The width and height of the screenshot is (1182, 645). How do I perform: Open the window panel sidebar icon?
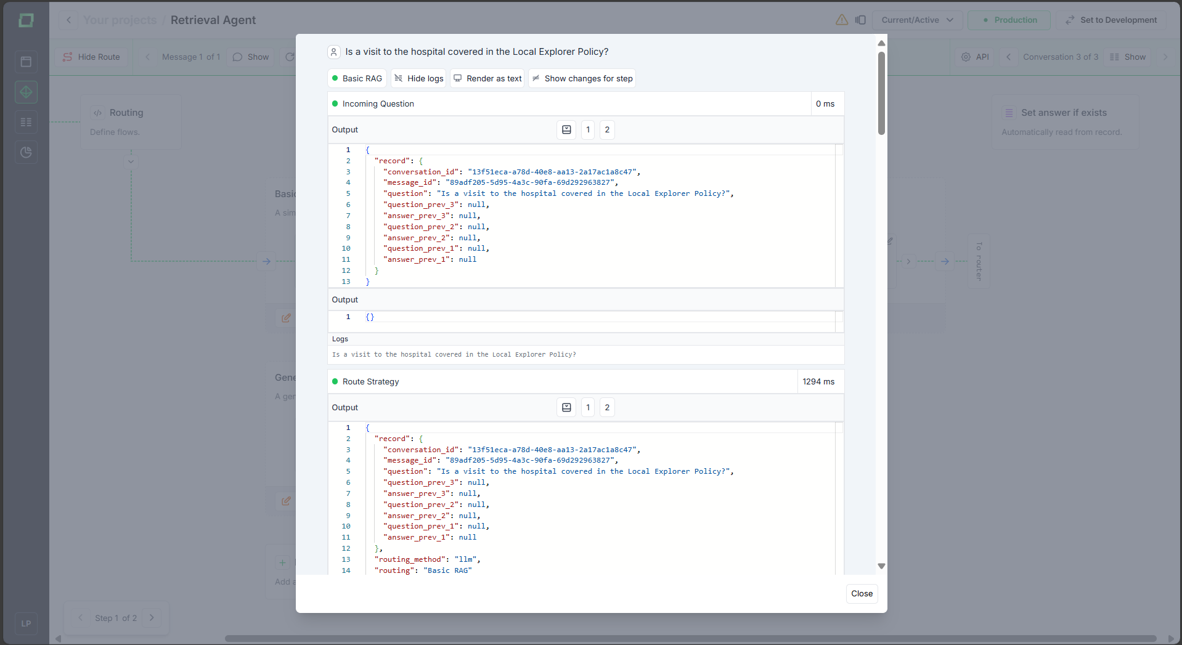tap(26, 62)
